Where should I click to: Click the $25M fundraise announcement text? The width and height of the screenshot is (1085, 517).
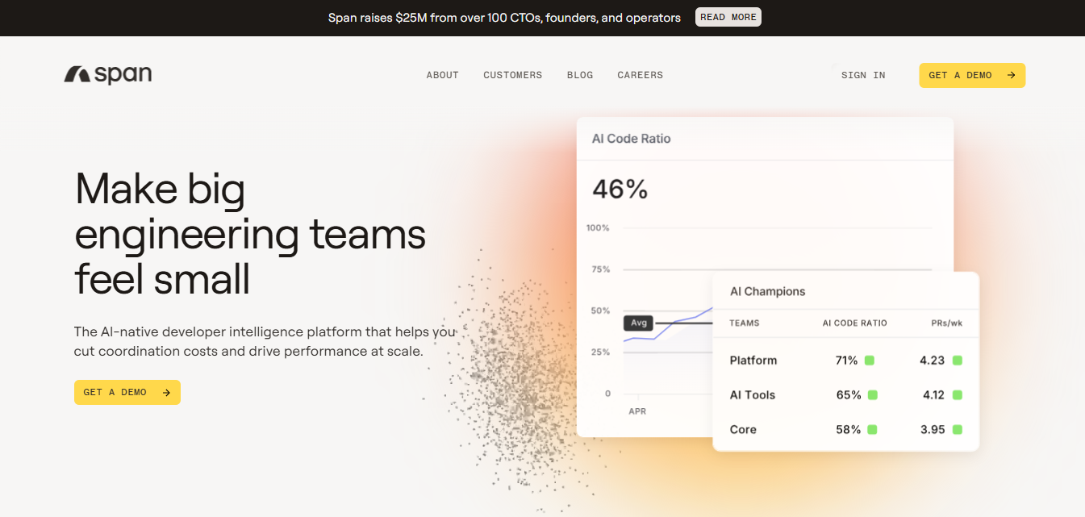503,17
